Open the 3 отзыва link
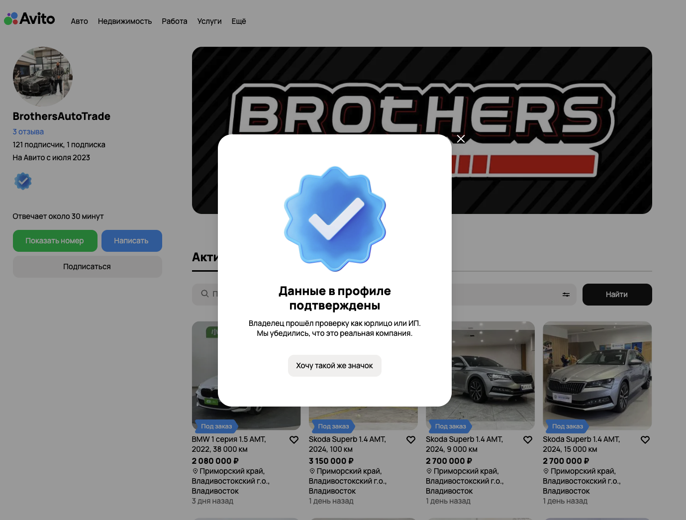This screenshot has width=686, height=520. (28, 132)
